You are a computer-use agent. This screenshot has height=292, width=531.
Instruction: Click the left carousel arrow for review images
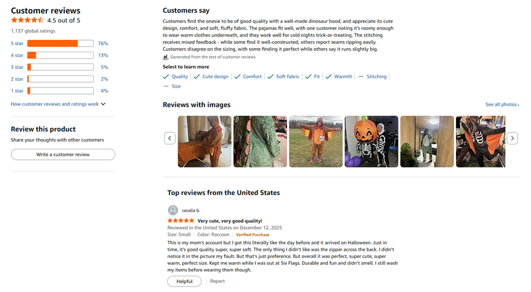tap(170, 138)
